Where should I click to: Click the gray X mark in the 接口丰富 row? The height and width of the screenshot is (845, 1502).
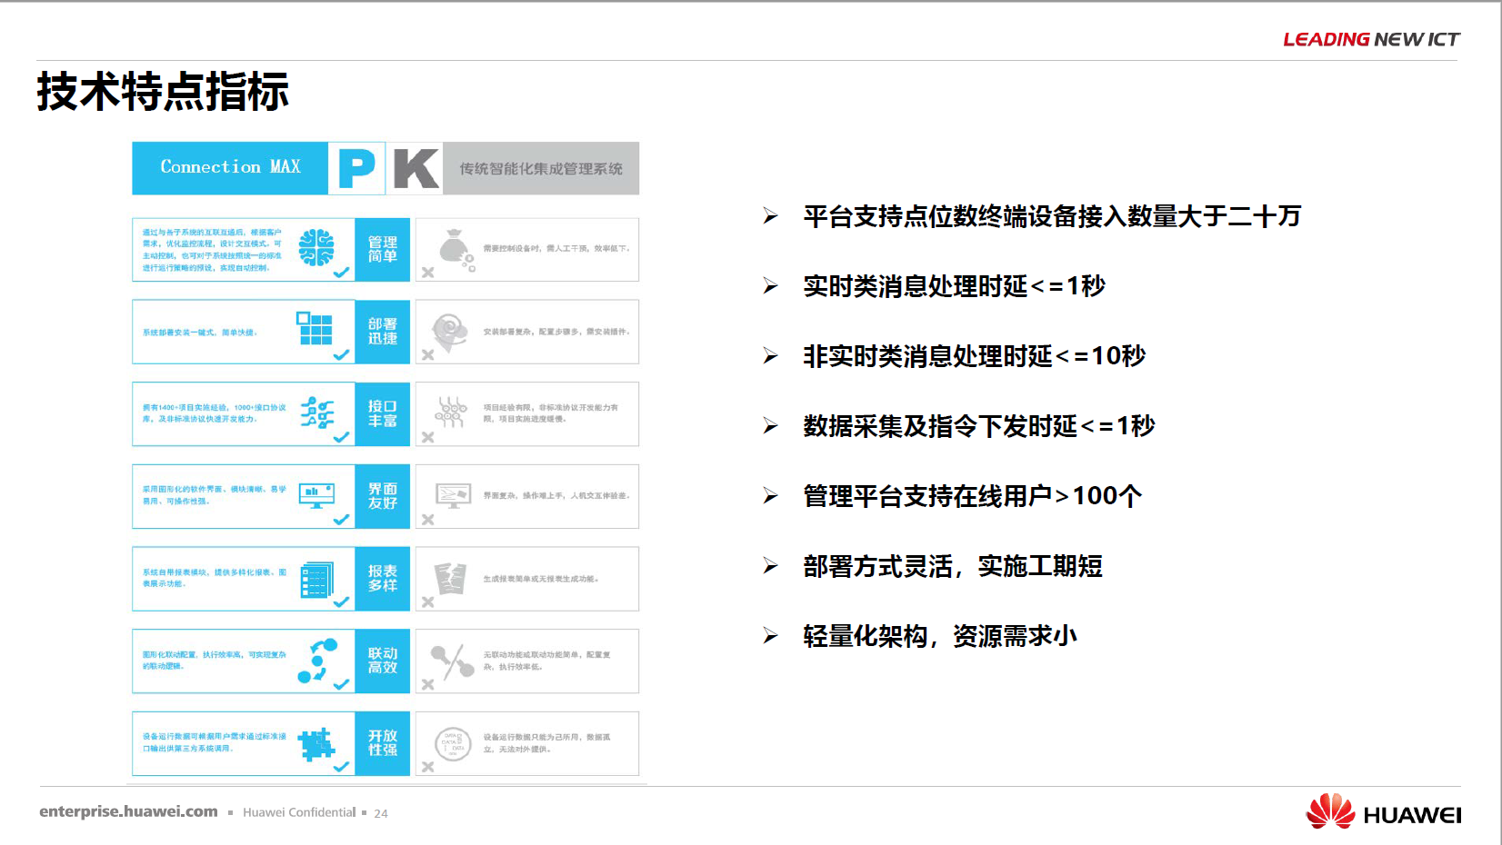pyautogui.click(x=427, y=437)
